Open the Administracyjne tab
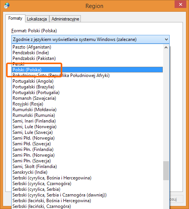This screenshot has width=189, height=209. point(65,19)
